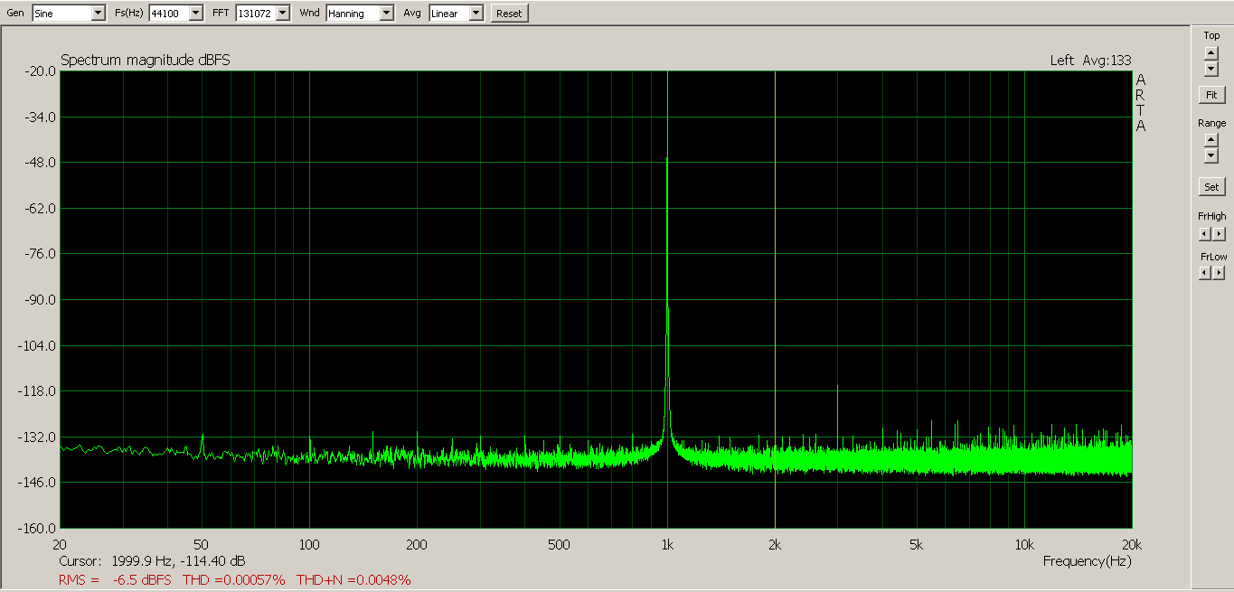Image resolution: width=1234 pixels, height=592 pixels.
Task: Lower the Top level with down arrow
Action: coord(1211,69)
